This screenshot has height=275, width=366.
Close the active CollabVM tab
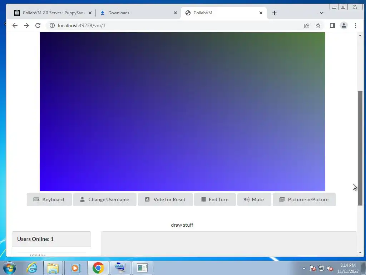pos(261,13)
